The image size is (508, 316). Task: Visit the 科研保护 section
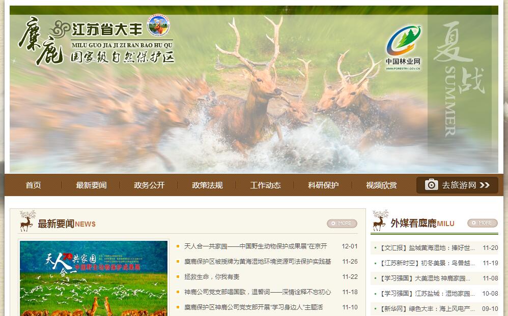[x=323, y=185]
